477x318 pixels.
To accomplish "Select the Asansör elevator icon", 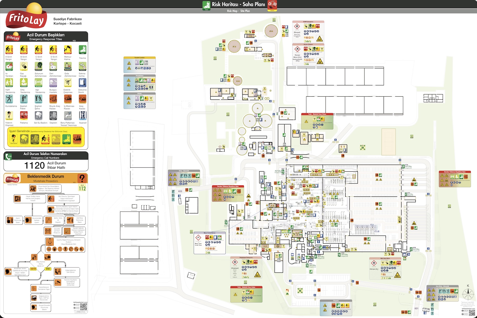I will click(x=83, y=116).
